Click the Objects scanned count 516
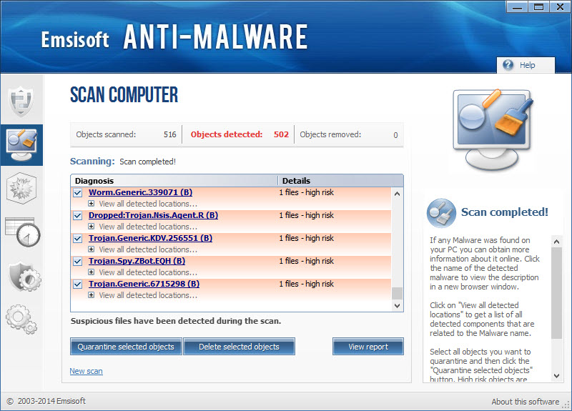Viewport: 572px width, 411px height. point(170,134)
